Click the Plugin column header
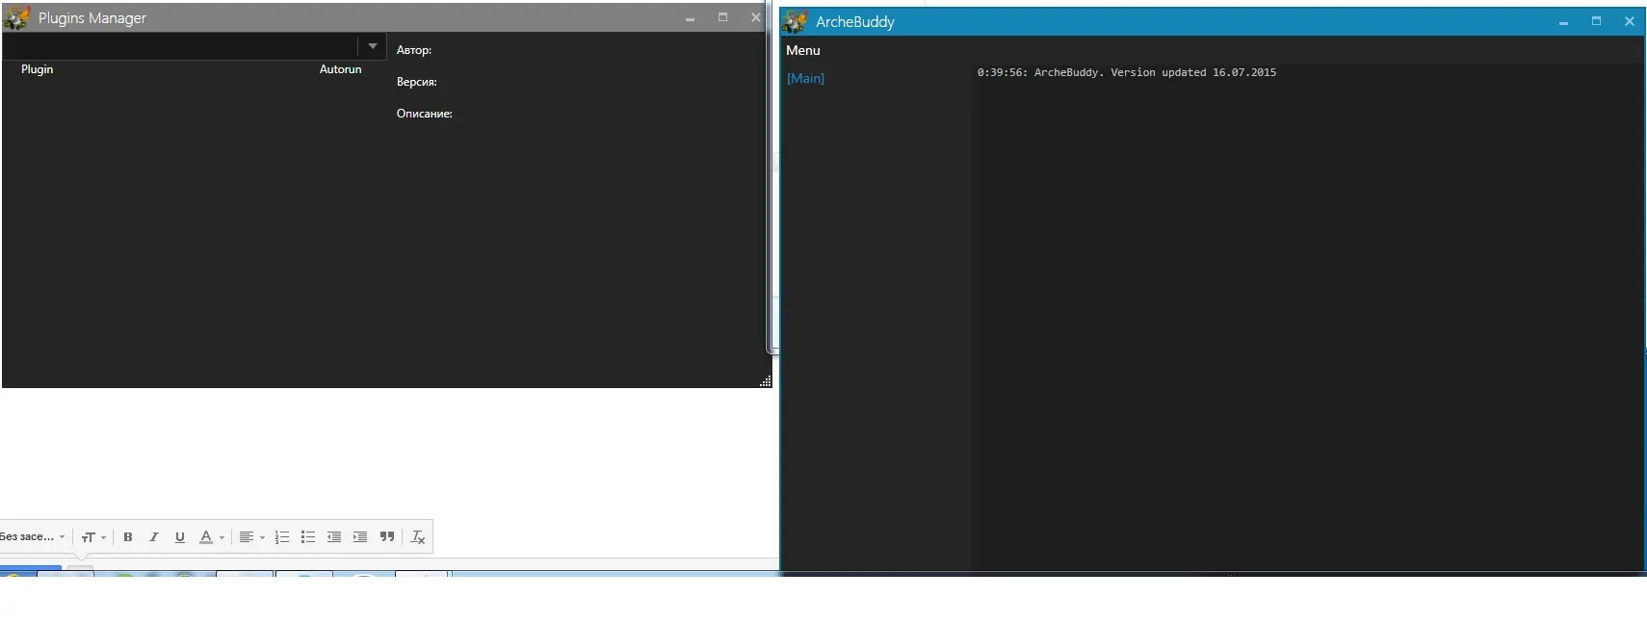Image resolution: width=1647 pixels, height=624 pixels. point(38,69)
